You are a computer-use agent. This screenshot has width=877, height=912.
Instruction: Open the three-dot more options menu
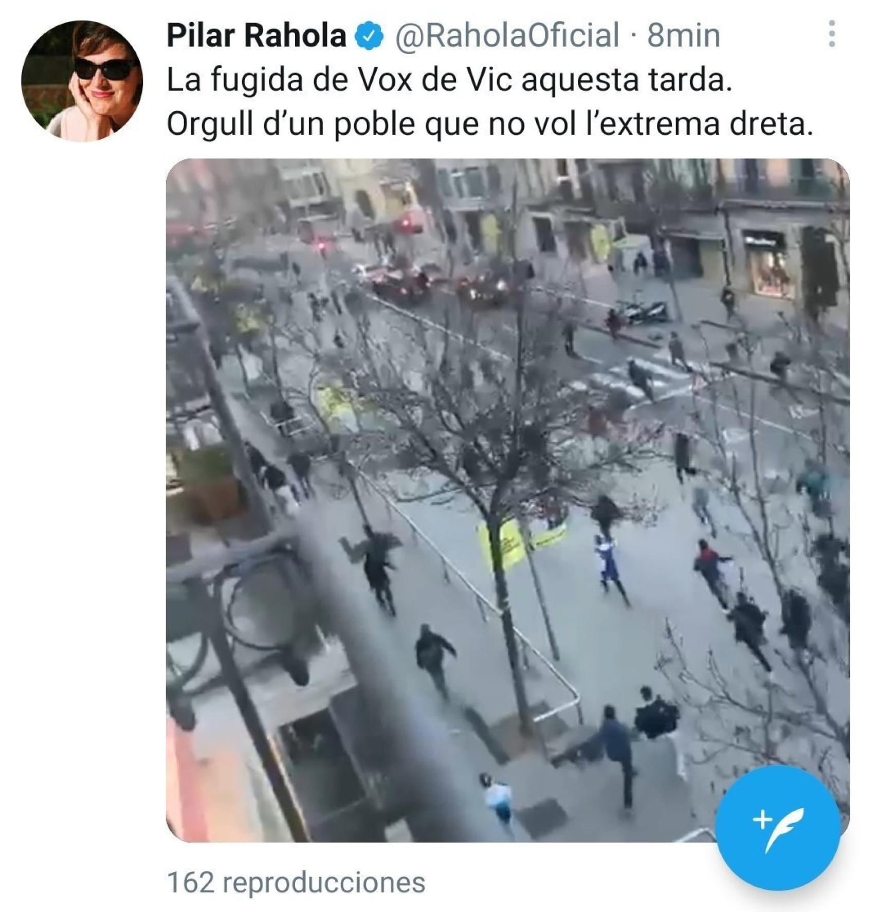point(831,34)
